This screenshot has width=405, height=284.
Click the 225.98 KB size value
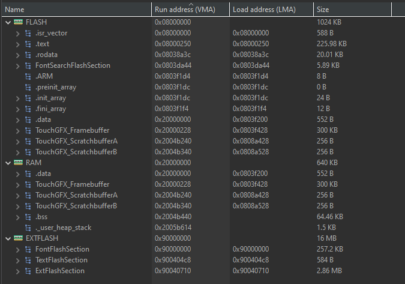[x=332, y=44]
